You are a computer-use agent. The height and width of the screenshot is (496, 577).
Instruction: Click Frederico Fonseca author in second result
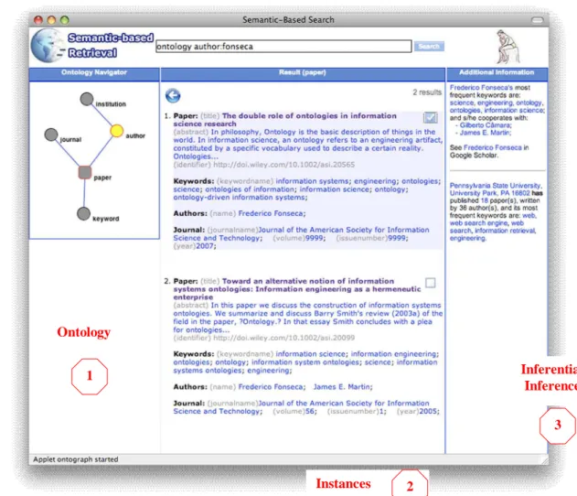[271, 386]
